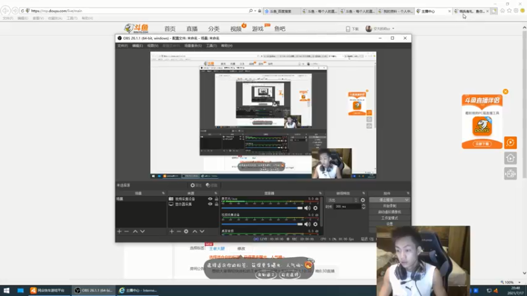Screen dimensions: 527x296
Task: Open 网众快车游戏平台 taskbar button
Action: 49,290
